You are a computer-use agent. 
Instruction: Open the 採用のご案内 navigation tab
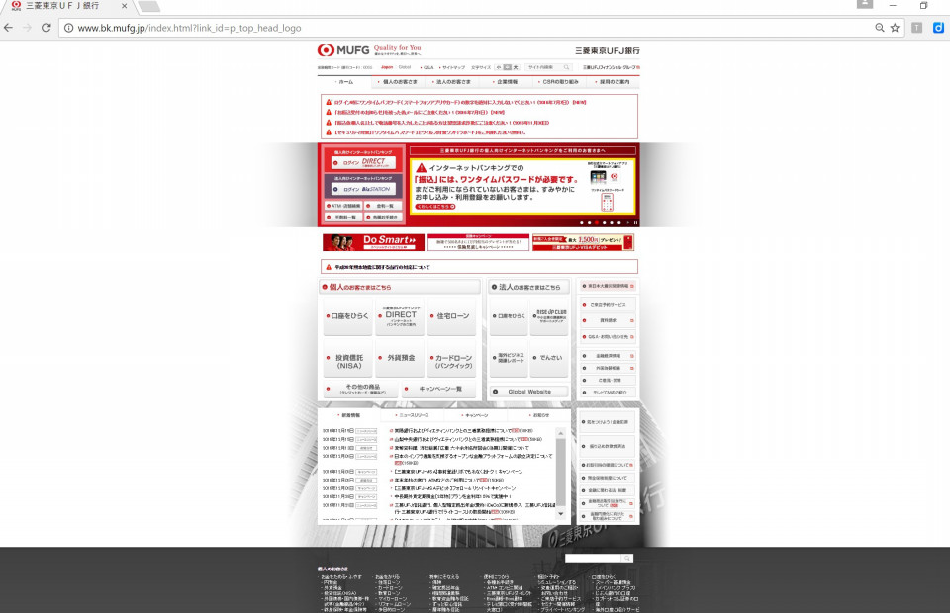point(614,82)
